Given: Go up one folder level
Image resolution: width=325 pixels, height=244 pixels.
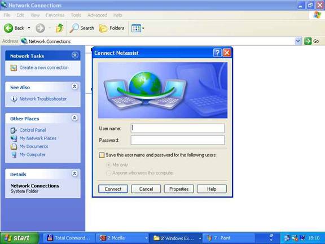Looking at the screenshot, I should (x=59, y=28).
